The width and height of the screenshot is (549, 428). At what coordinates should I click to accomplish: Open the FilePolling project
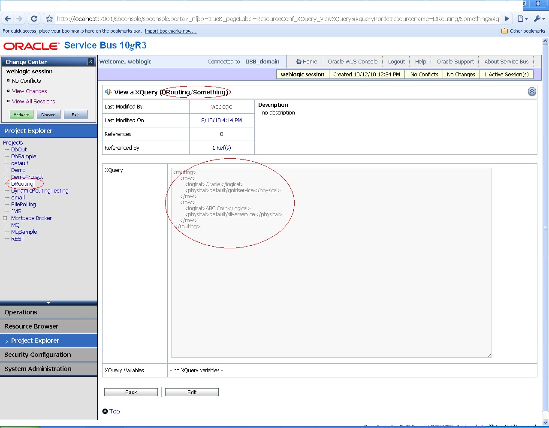[x=24, y=205]
